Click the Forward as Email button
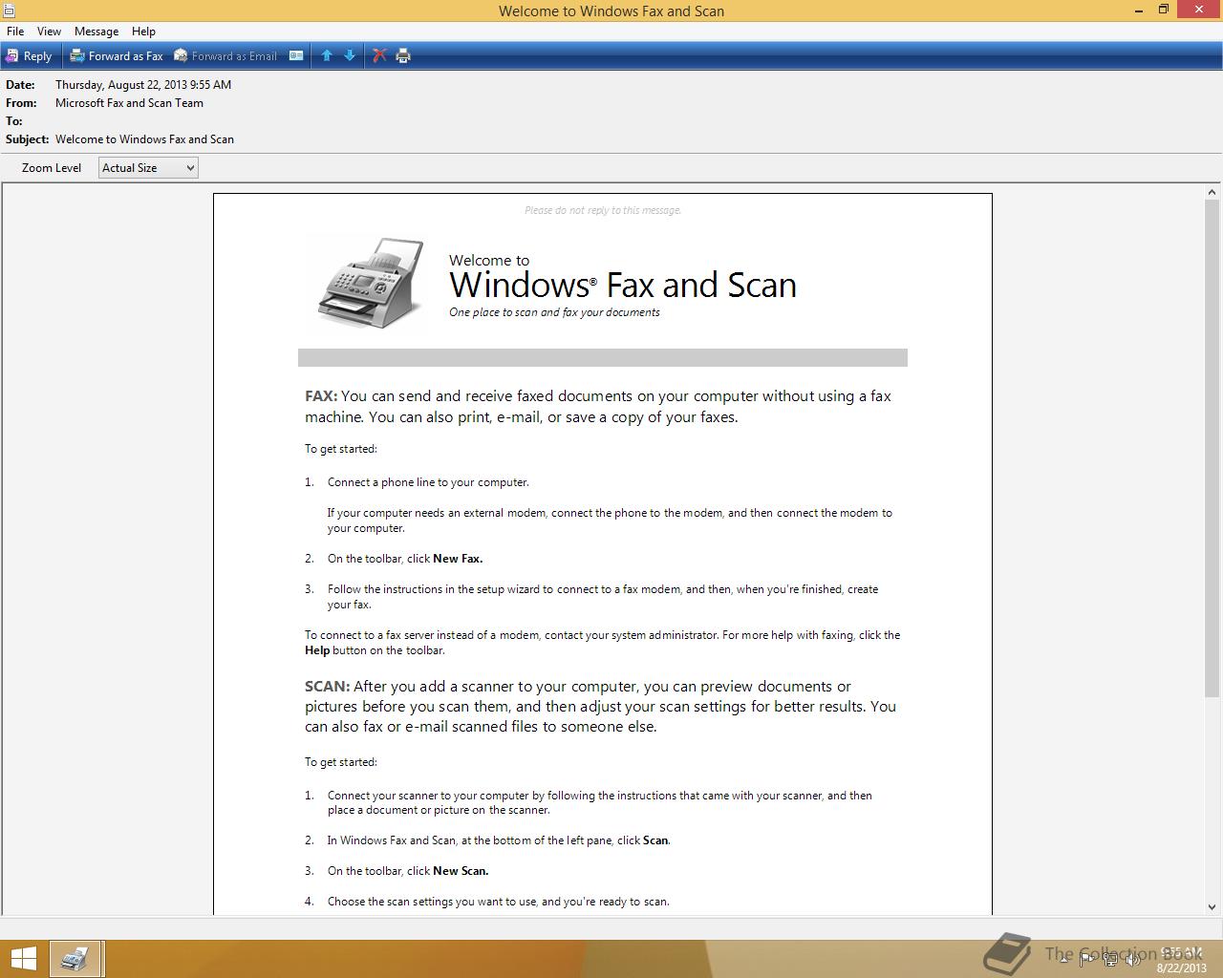The image size is (1223, 978). pos(225,56)
